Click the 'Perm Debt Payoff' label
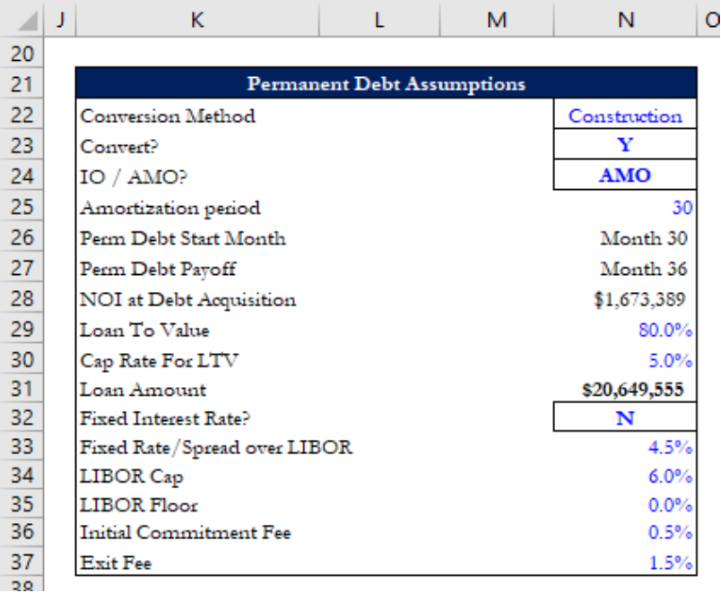The height and width of the screenshot is (593, 721). [x=158, y=269]
